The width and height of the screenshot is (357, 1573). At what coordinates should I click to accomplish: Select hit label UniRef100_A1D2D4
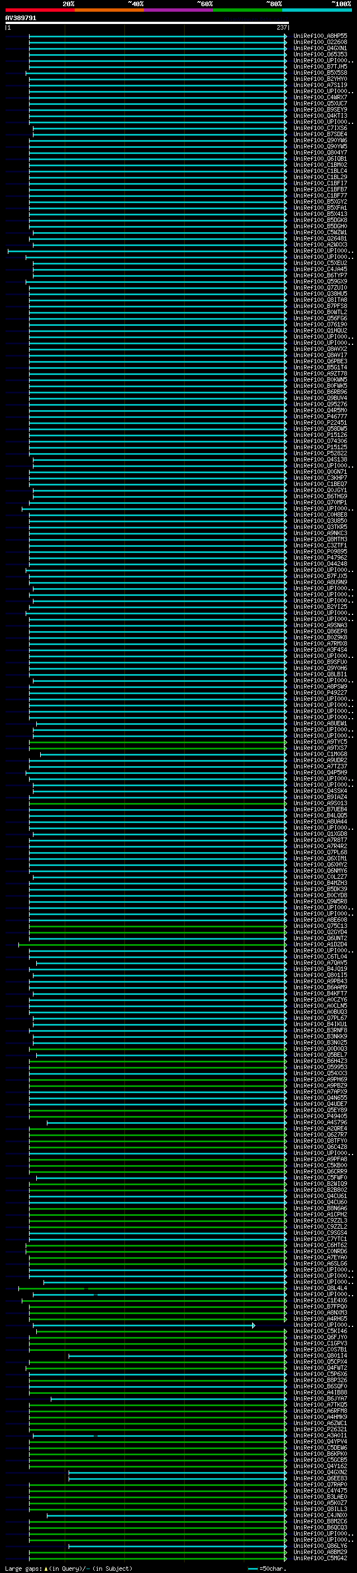point(320,944)
